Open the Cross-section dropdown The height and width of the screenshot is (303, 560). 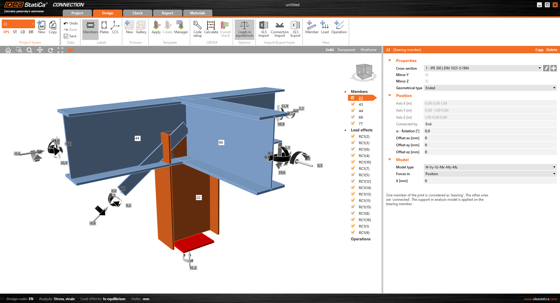(x=483, y=68)
